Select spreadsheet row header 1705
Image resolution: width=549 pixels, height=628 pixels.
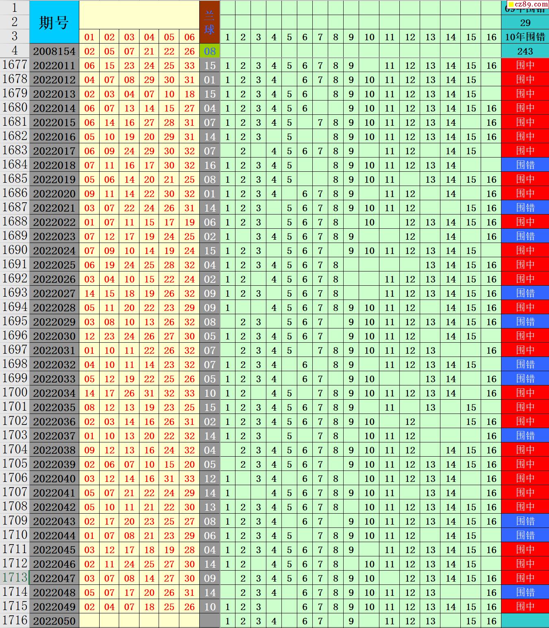point(15,464)
